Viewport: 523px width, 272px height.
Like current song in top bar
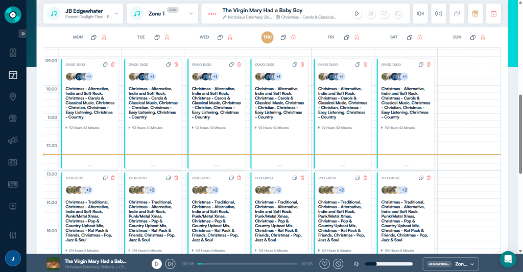[384, 14]
